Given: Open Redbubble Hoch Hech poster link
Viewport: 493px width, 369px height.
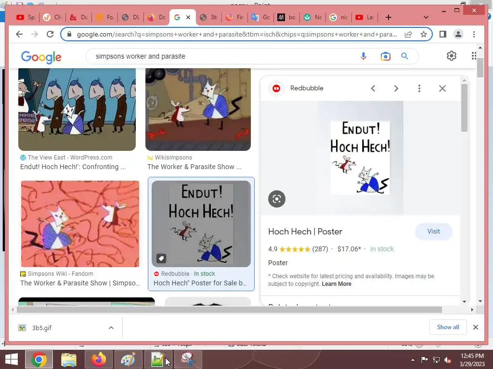Looking at the screenshot, I should pyautogui.click(x=200, y=283).
